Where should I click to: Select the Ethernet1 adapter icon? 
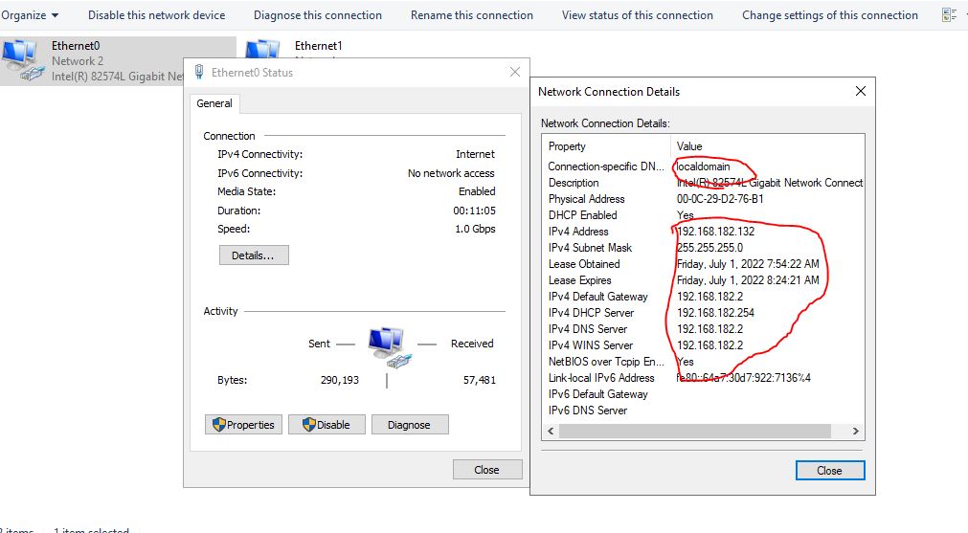click(x=263, y=50)
